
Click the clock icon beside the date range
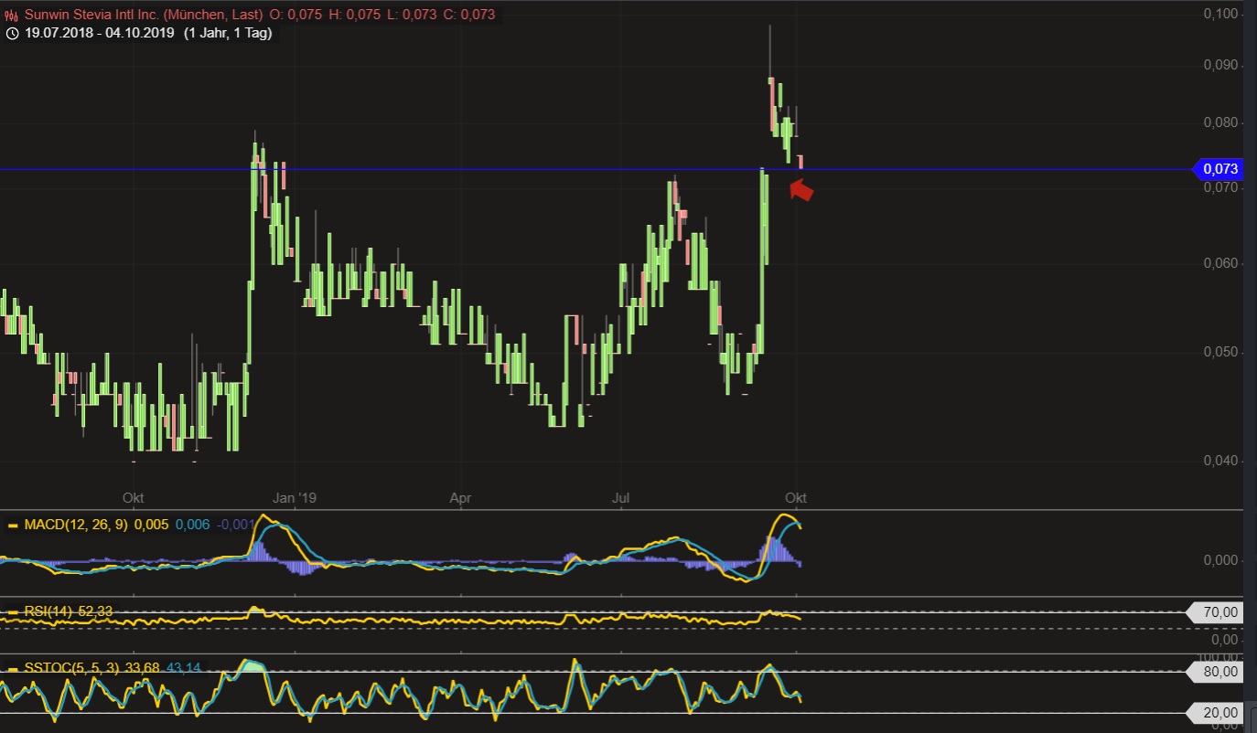(x=11, y=33)
